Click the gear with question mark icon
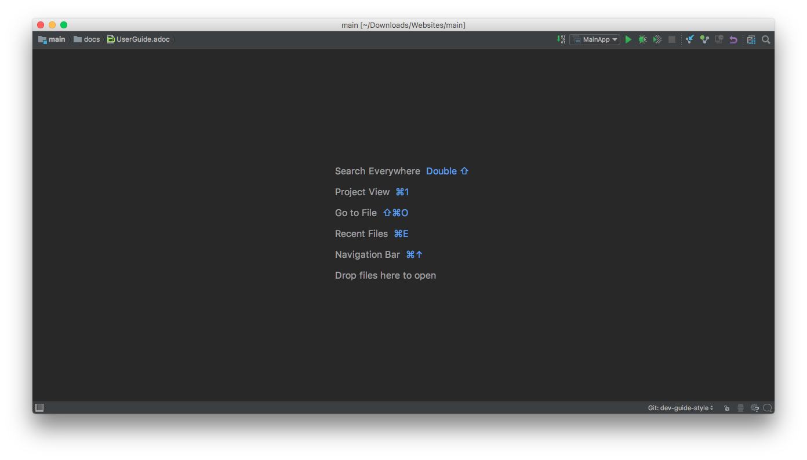This screenshot has height=460, width=807. (755, 408)
